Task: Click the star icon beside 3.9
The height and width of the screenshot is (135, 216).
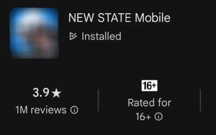Action: click(56, 93)
